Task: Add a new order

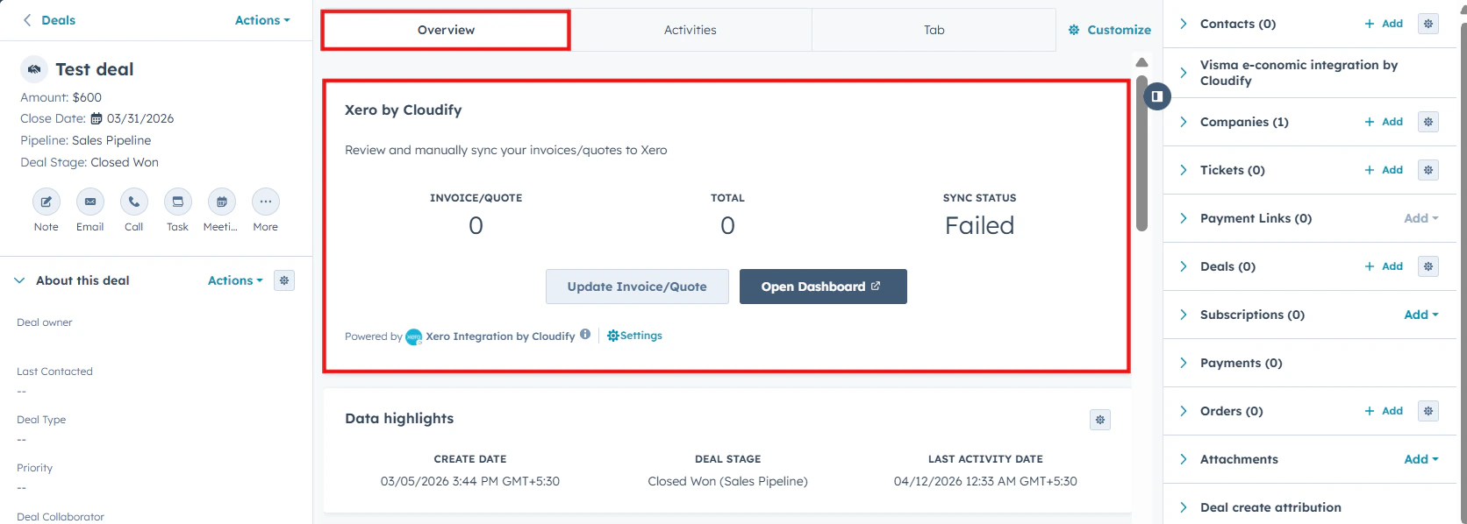Action: [1384, 411]
